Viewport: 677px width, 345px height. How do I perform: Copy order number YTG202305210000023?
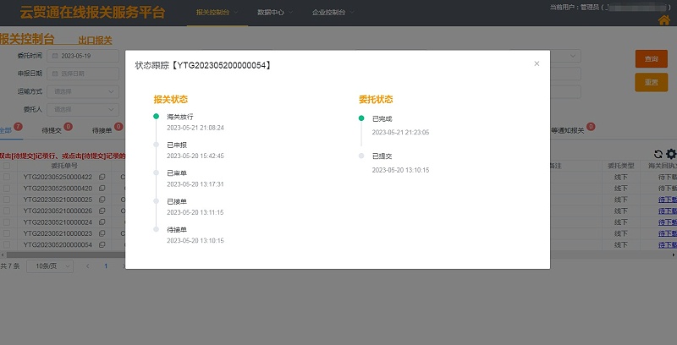102,233
